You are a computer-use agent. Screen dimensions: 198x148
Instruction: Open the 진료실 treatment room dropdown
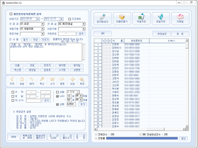(84, 24)
